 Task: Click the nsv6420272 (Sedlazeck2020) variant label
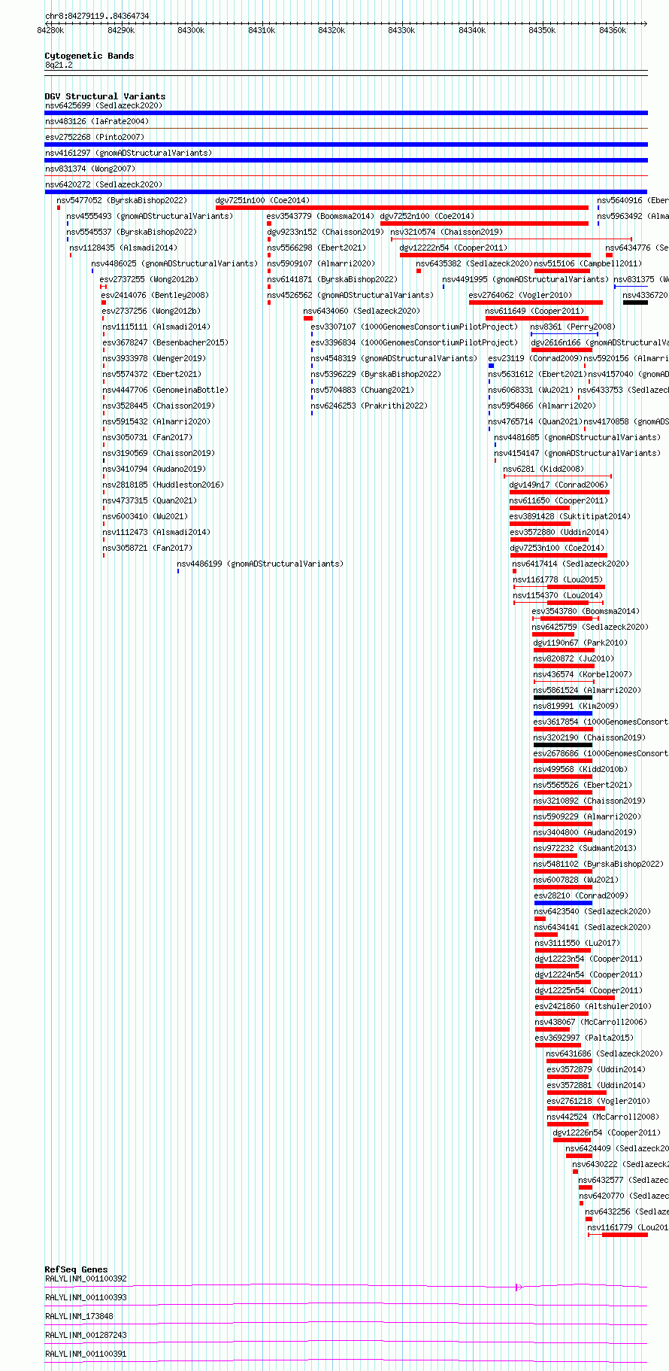point(103,184)
